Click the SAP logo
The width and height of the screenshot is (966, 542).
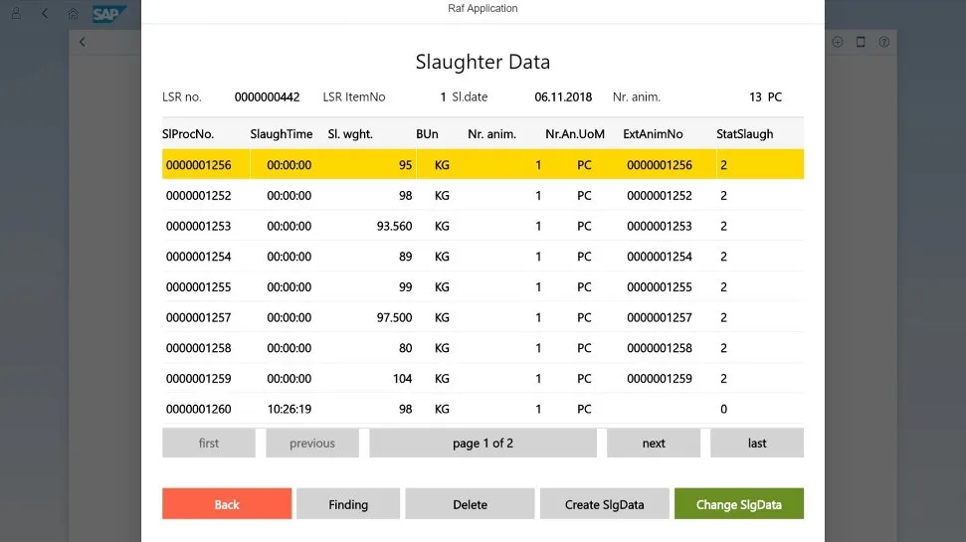(106, 14)
